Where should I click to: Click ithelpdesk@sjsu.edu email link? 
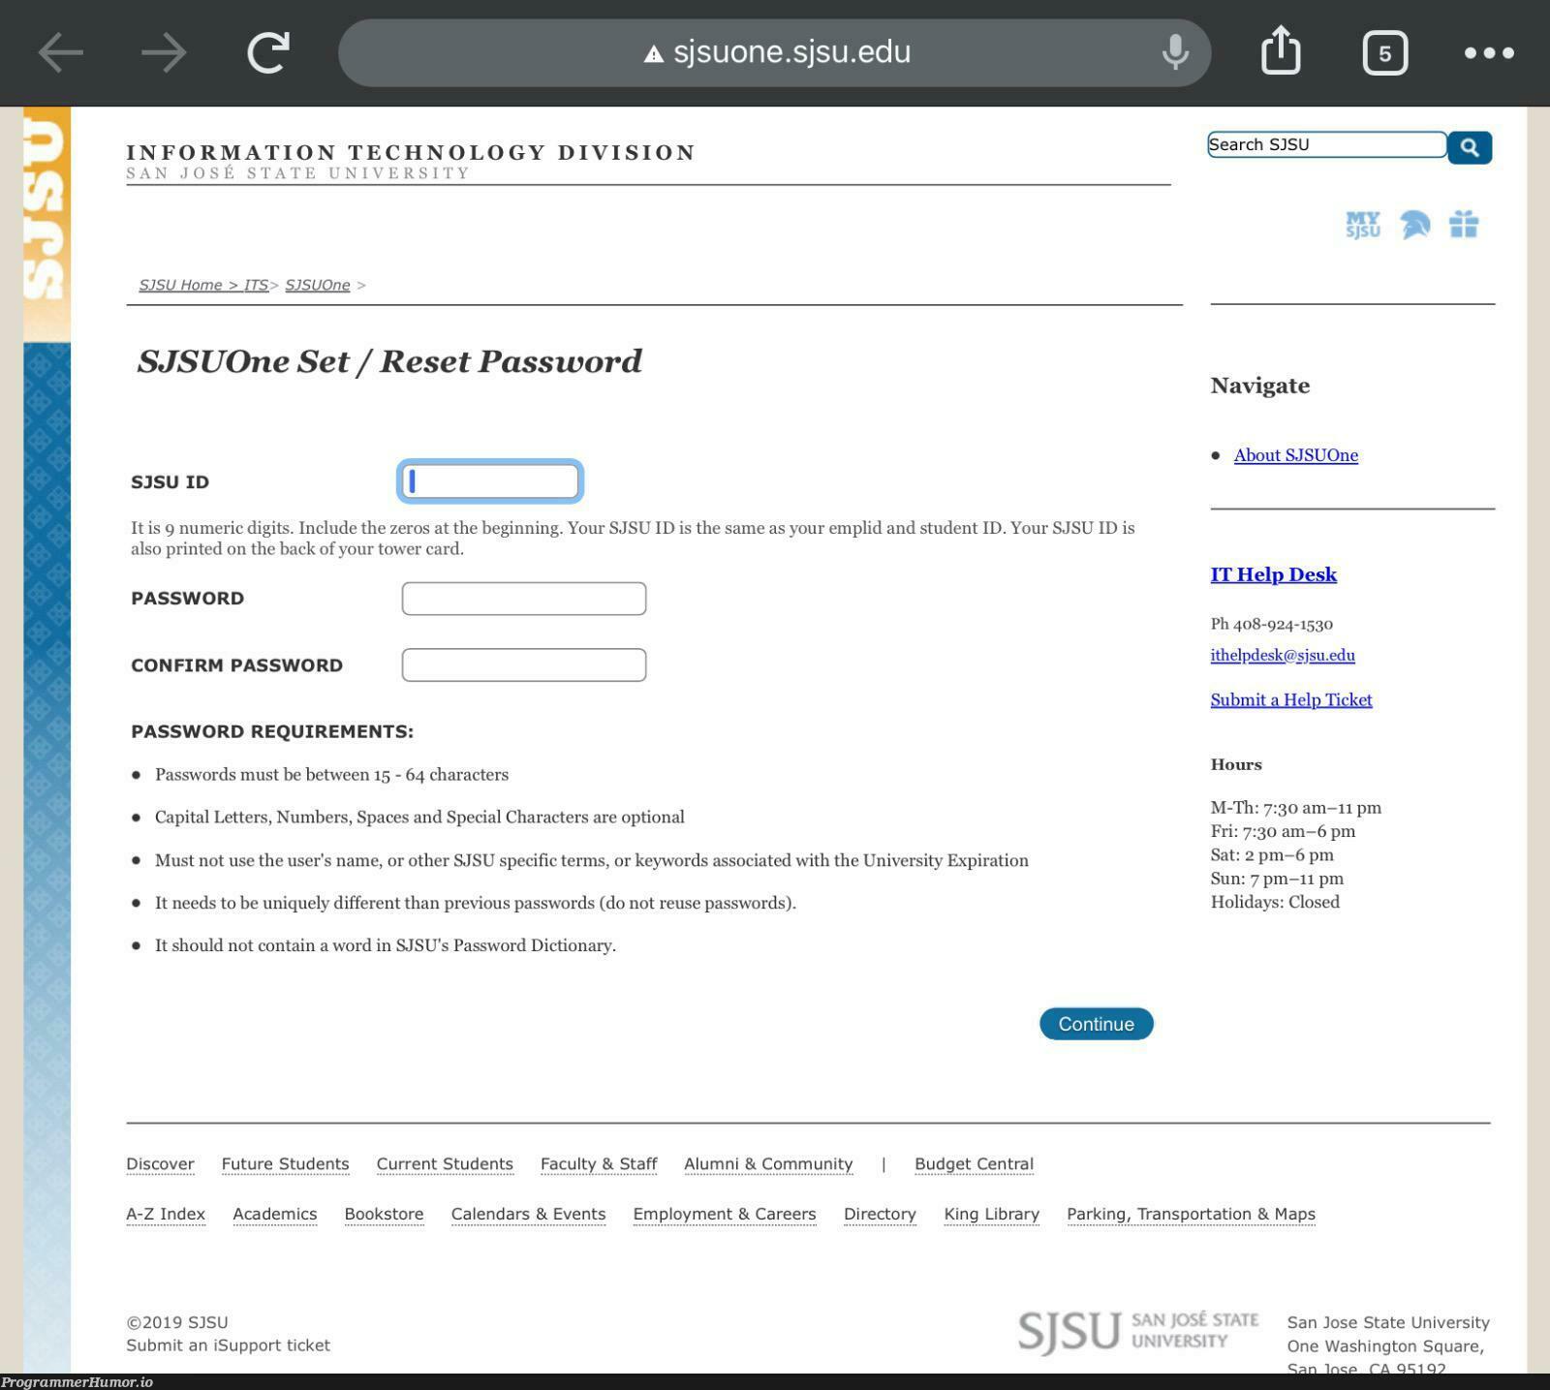click(1282, 655)
